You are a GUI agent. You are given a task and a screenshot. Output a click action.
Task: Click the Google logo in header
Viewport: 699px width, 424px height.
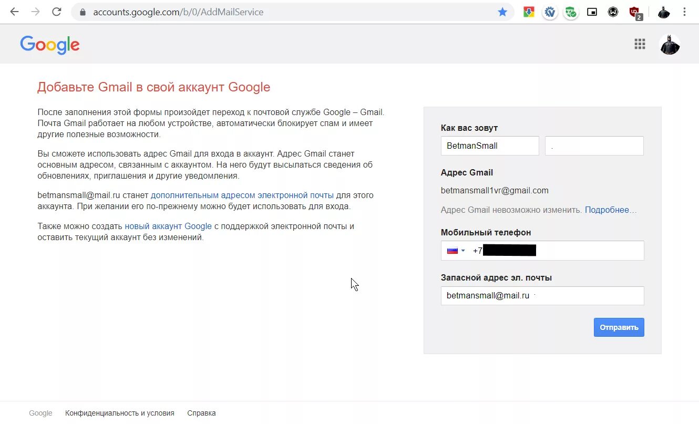[x=50, y=45]
